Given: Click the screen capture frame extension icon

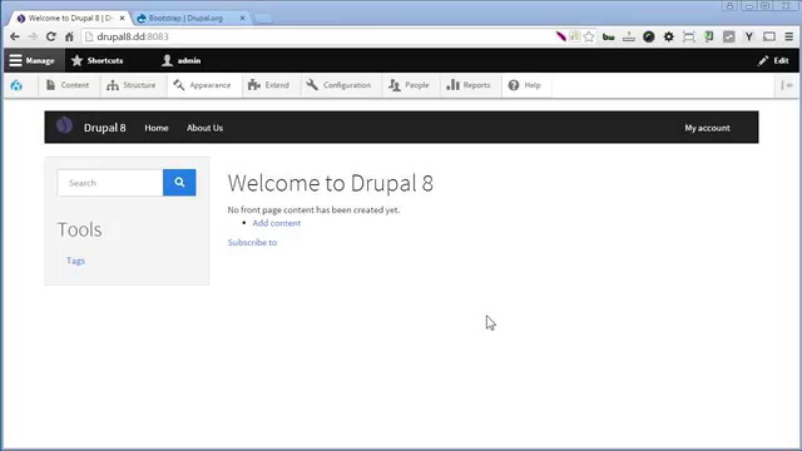Looking at the screenshot, I should 689,37.
